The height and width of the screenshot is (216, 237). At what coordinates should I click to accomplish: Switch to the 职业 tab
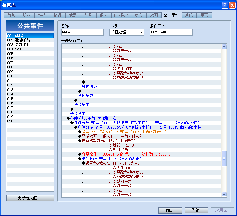click(27, 15)
